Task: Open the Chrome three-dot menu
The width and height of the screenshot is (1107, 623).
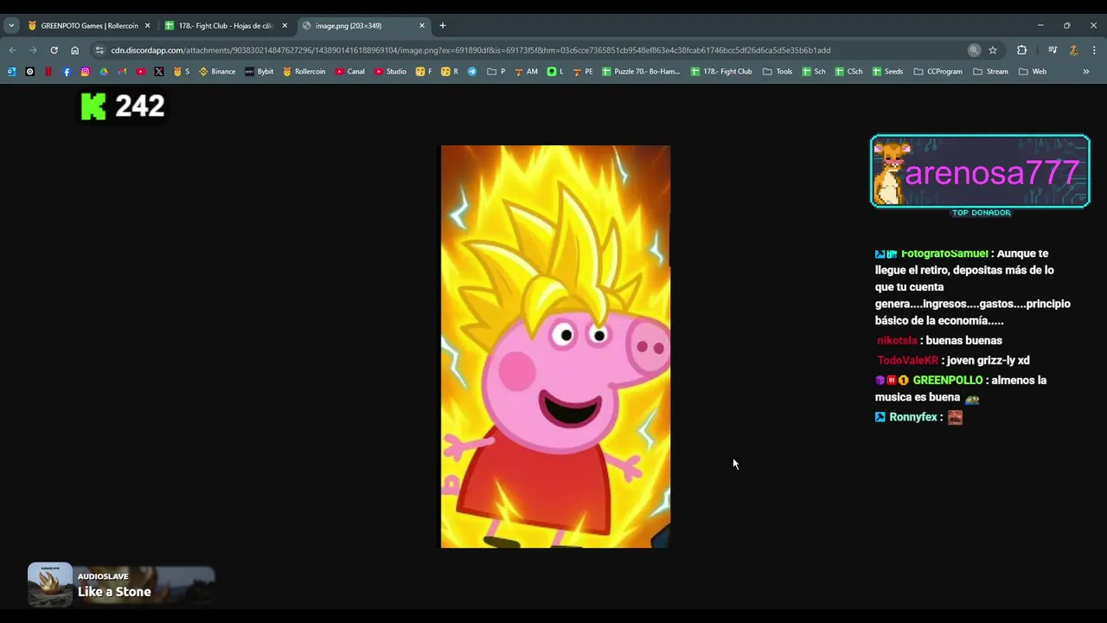Action: click(1094, 50)
